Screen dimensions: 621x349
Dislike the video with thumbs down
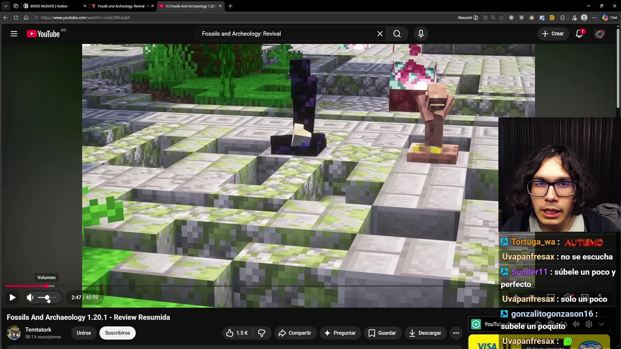pos(262,333)
